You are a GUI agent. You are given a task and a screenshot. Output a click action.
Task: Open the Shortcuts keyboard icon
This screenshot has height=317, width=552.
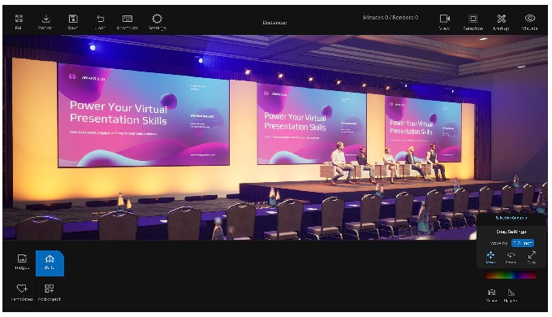point(127,19)
